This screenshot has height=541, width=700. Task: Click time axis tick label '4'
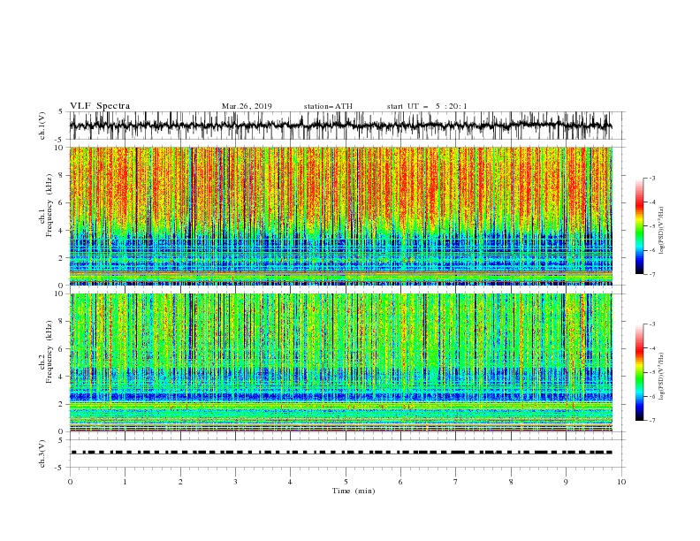coord(290,482)
